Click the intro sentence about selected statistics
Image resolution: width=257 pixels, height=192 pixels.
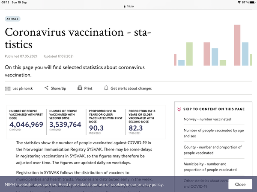point(75,71)
